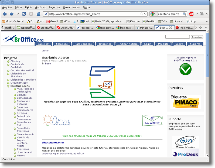Open the DL bookmark
This screenshot has height=168, width=215.
(30, 21)
